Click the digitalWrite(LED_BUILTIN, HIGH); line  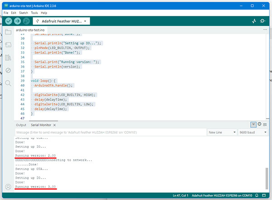click(x=65, y=95)
